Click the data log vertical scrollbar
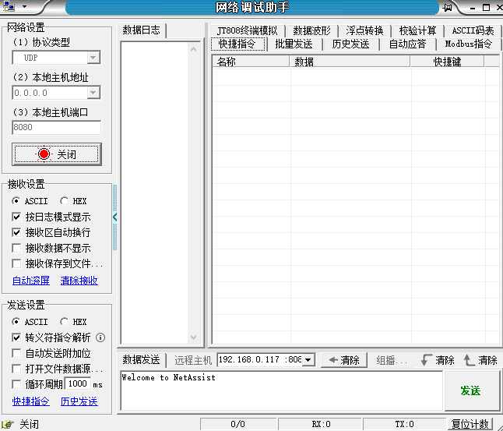 click(x=194, y=193)
